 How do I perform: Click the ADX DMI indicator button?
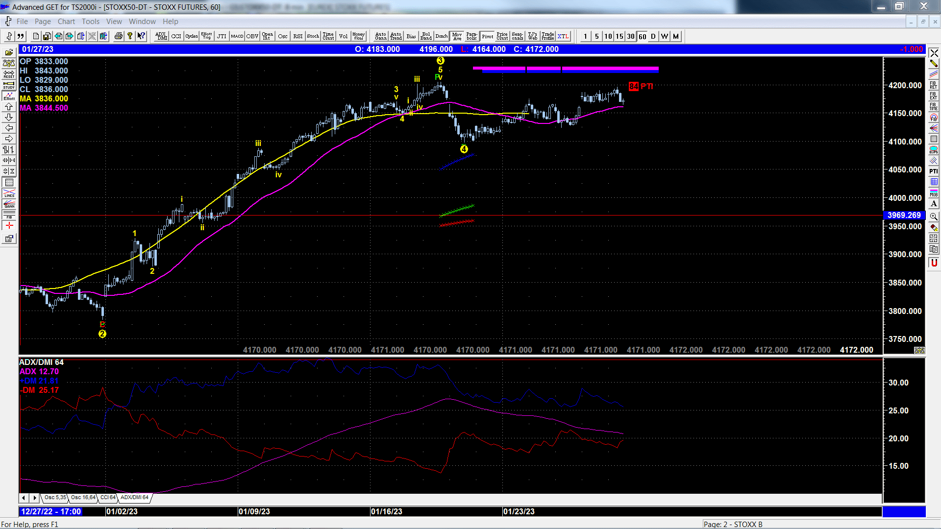click(x=161, y=36)
